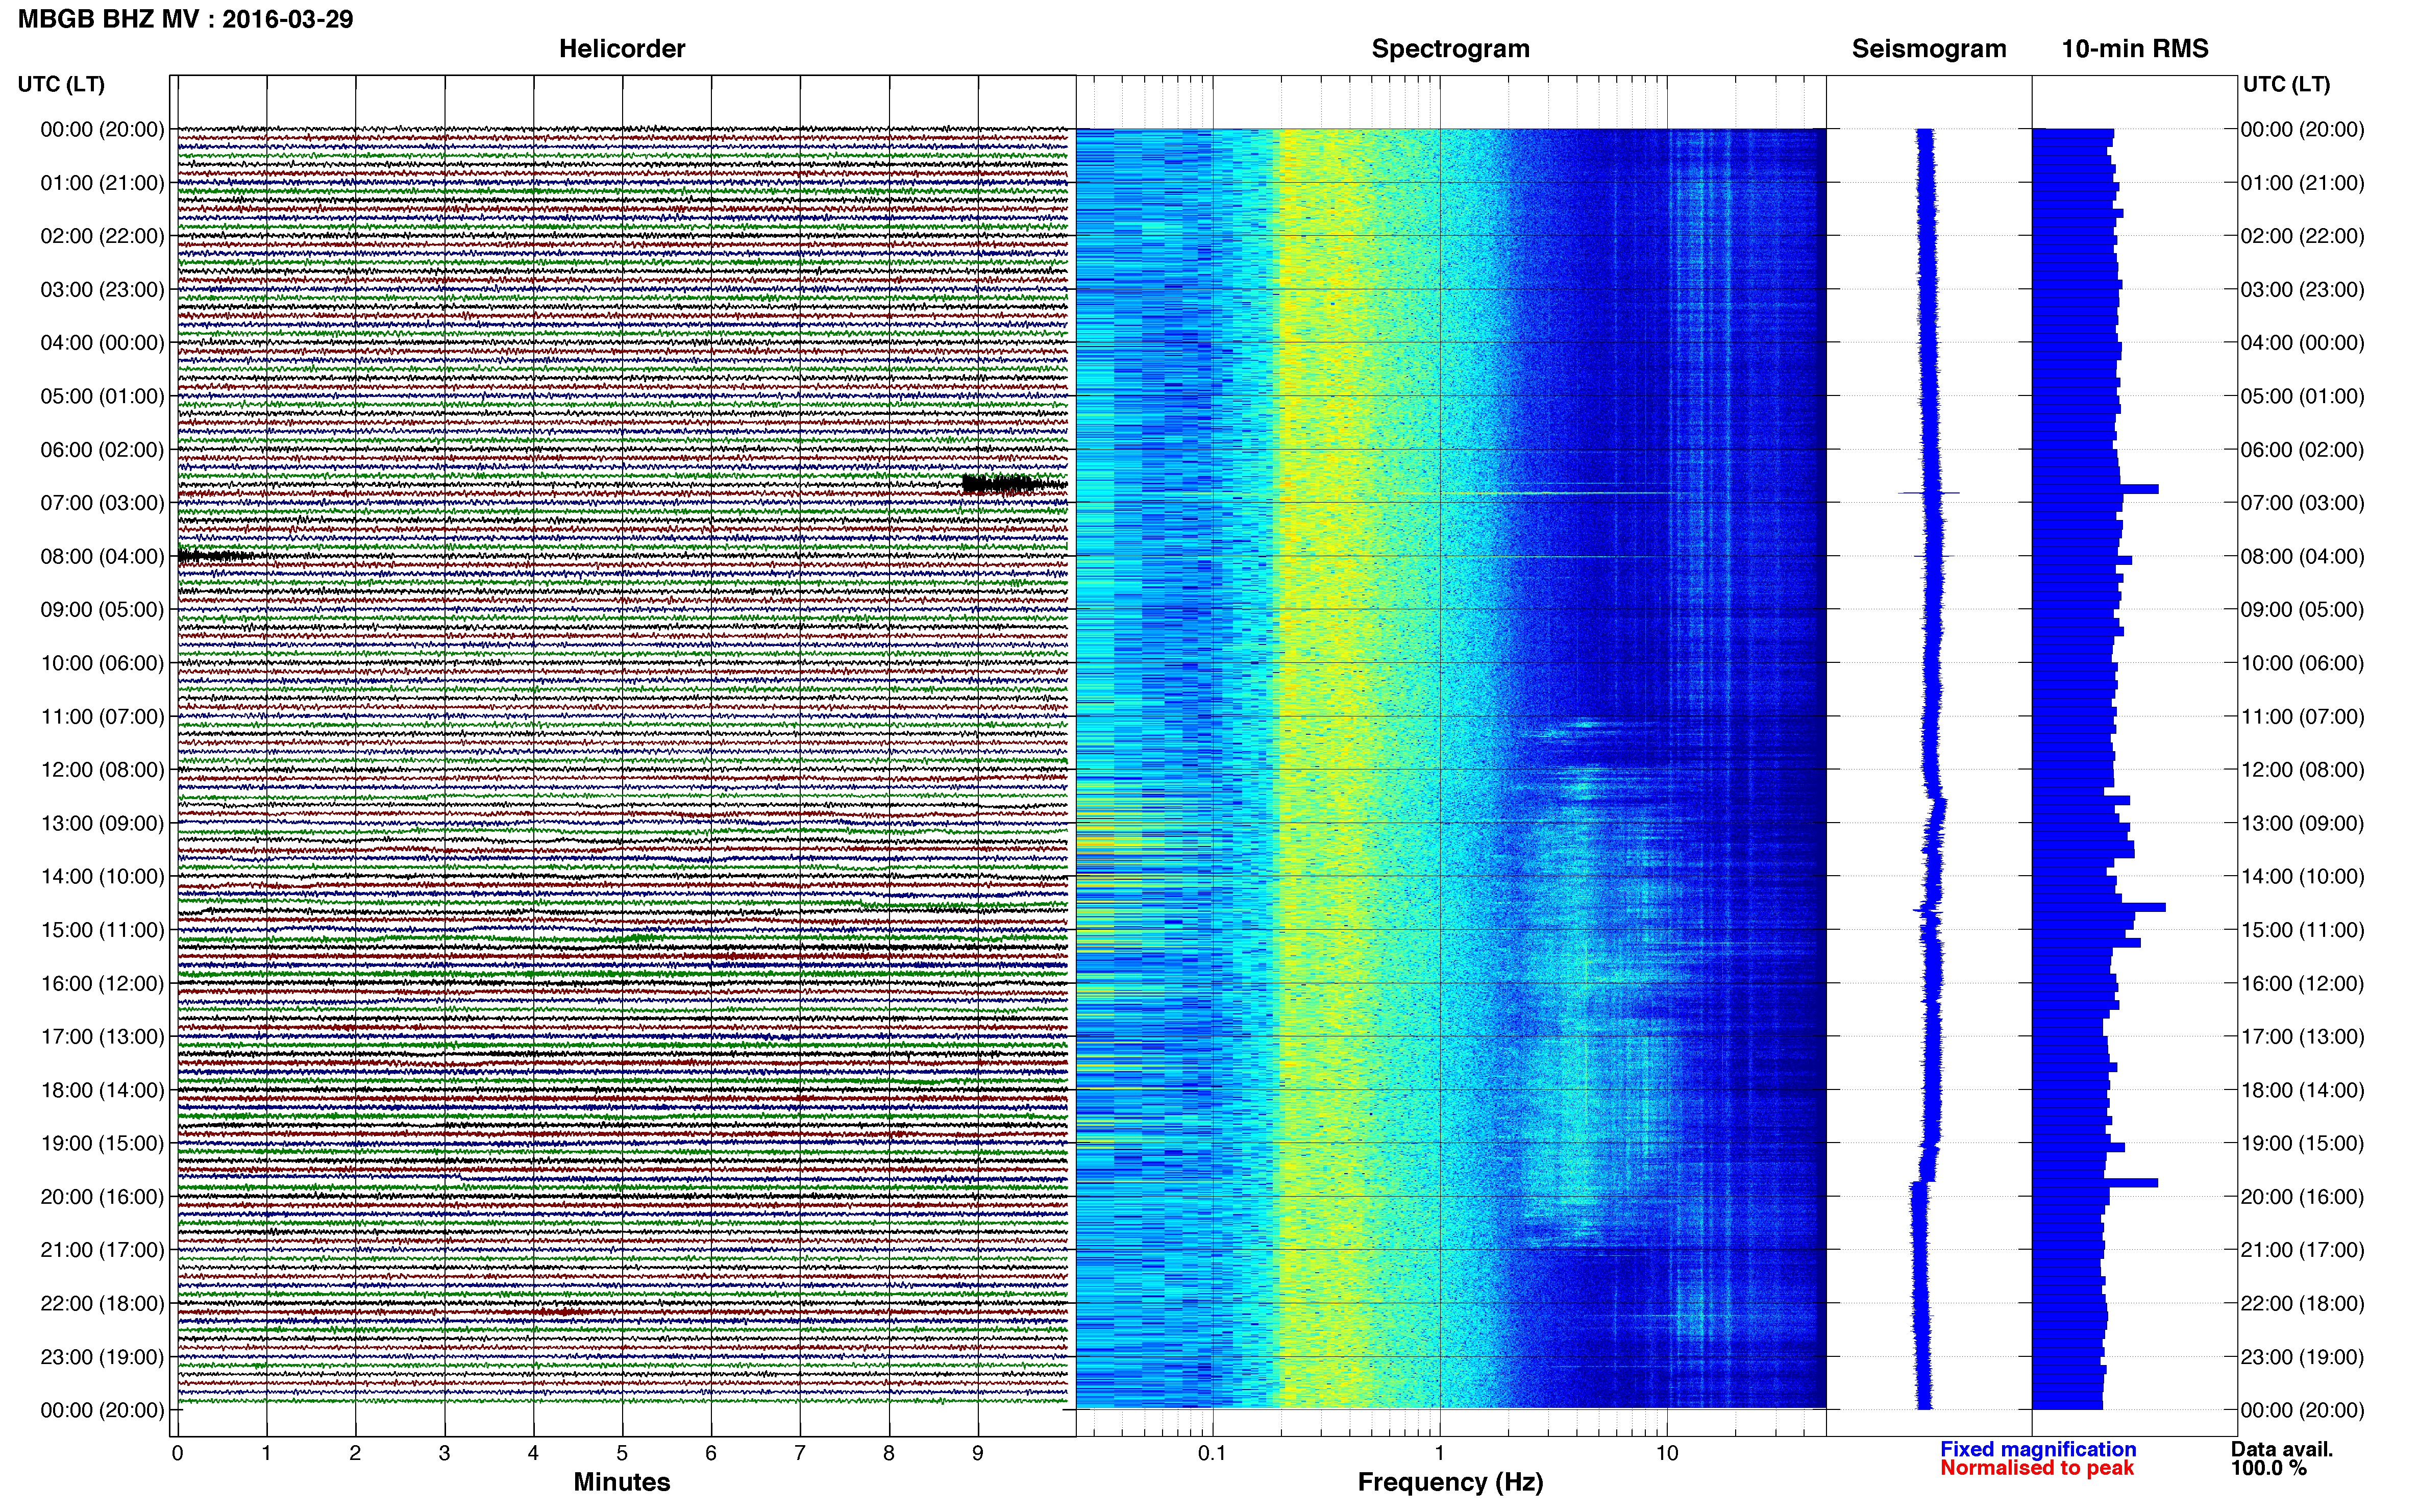Click '09:00 (05:00)' on the RMS-side time axis
The height and width of the screenshot is (1512, 2419).
pyautogui.click(x=2302, y=610)
